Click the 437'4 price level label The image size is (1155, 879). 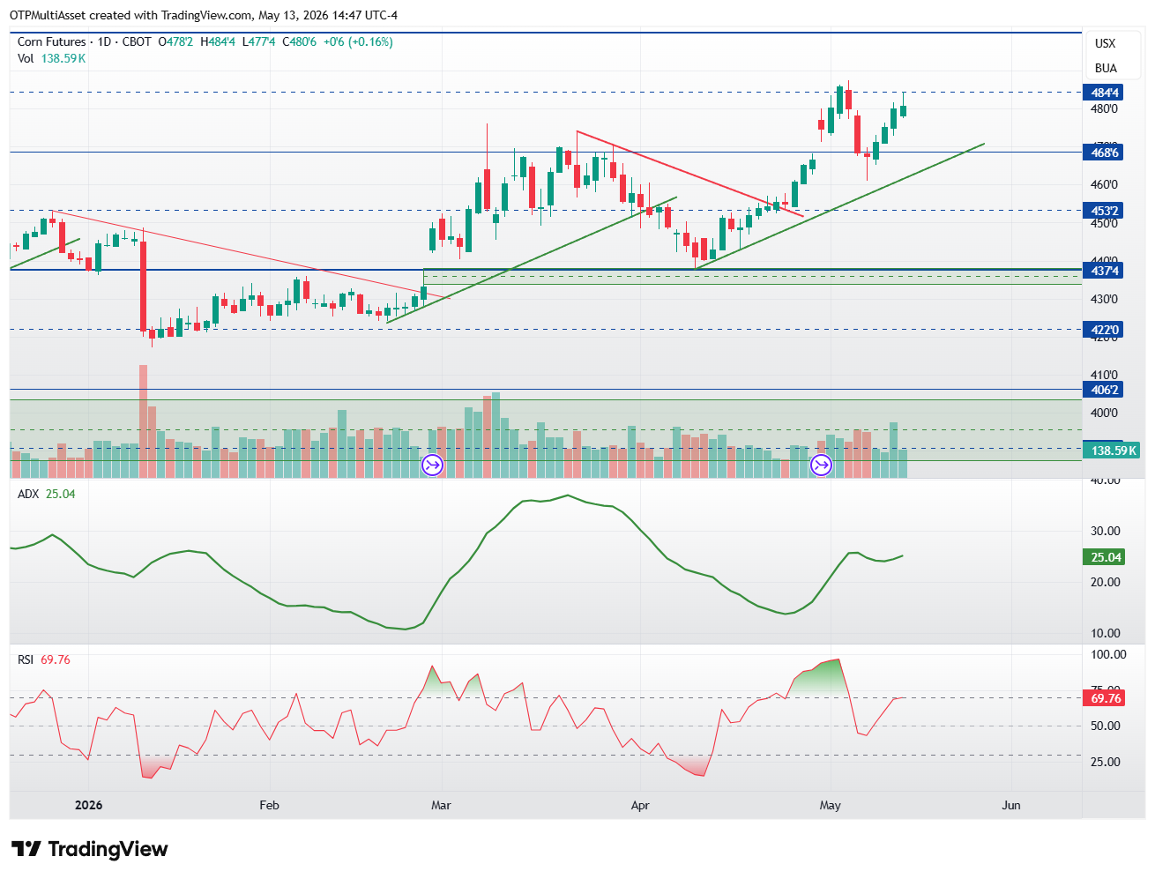tap(1105, 271)
